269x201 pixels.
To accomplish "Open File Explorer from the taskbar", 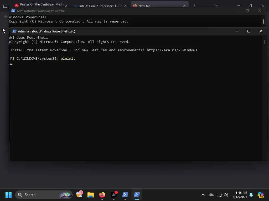I will tap(91, 195).
